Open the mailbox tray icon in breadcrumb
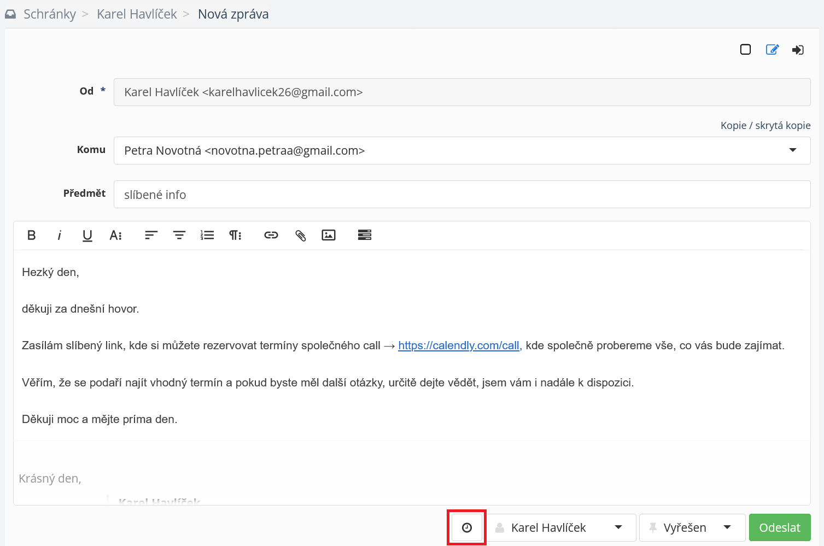 [x=10, y=14]
